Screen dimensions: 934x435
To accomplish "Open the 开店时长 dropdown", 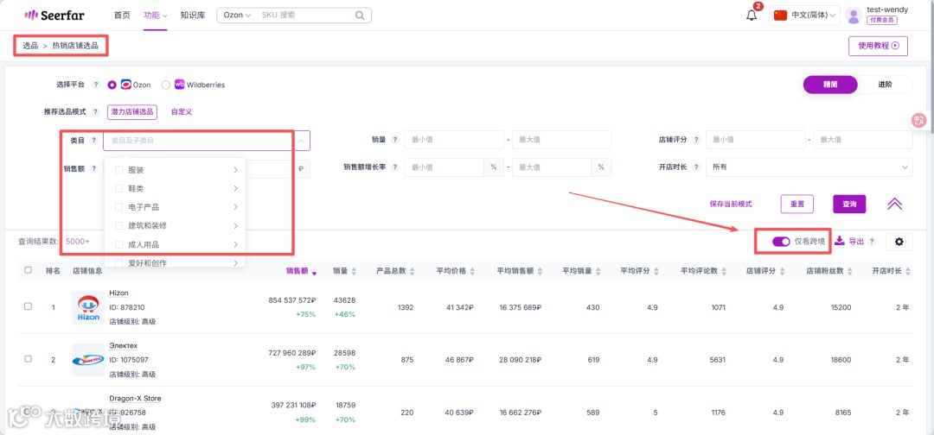I will click(809, 167).
